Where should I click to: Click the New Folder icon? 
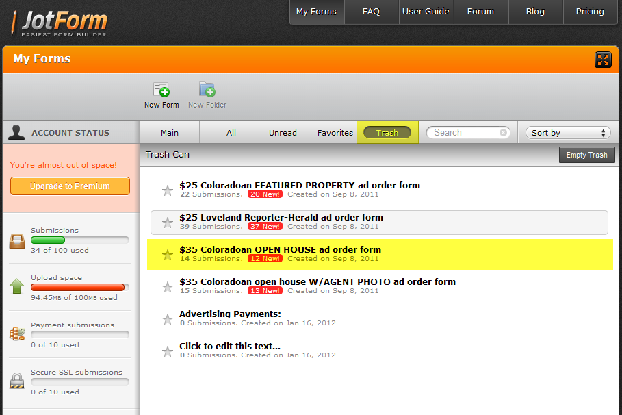[x=207, y=90]
